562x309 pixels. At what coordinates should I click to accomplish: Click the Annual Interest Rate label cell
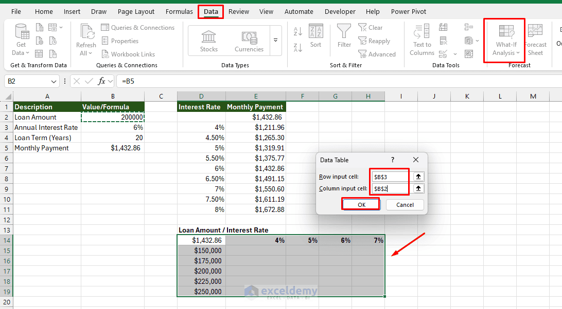[x=47, y=127]
